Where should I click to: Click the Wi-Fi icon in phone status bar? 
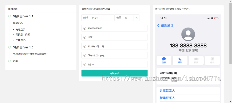(x=212, y=18)
